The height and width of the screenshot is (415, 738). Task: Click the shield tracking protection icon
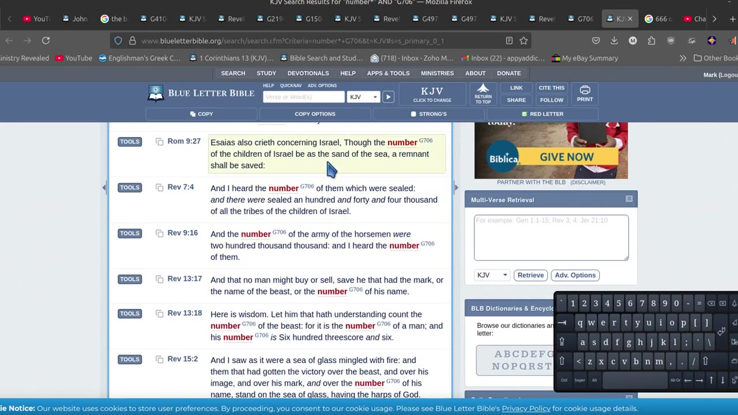(118, 40)
